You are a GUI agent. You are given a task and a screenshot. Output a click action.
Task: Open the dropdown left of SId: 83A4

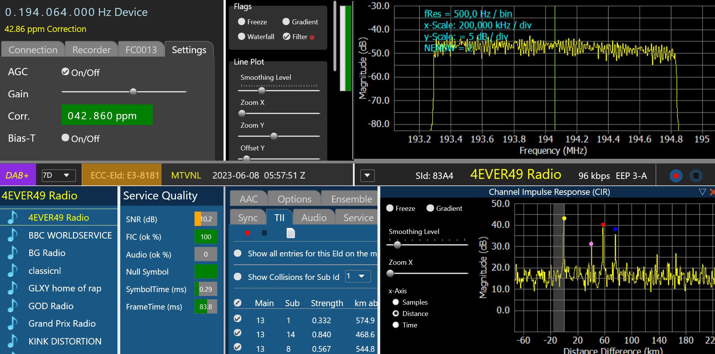pyautogui.click(x=367, y=175)
